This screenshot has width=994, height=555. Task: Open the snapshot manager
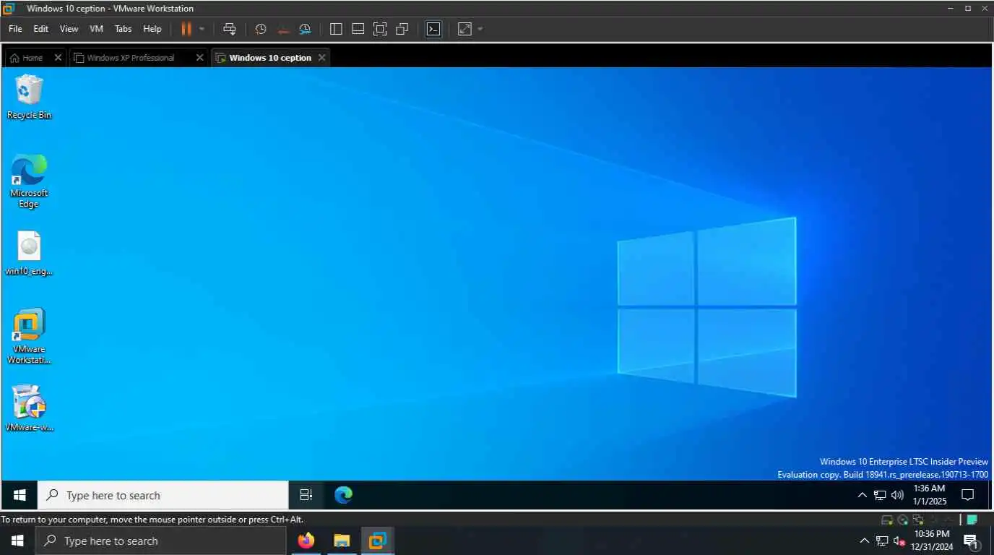[305, 29]
